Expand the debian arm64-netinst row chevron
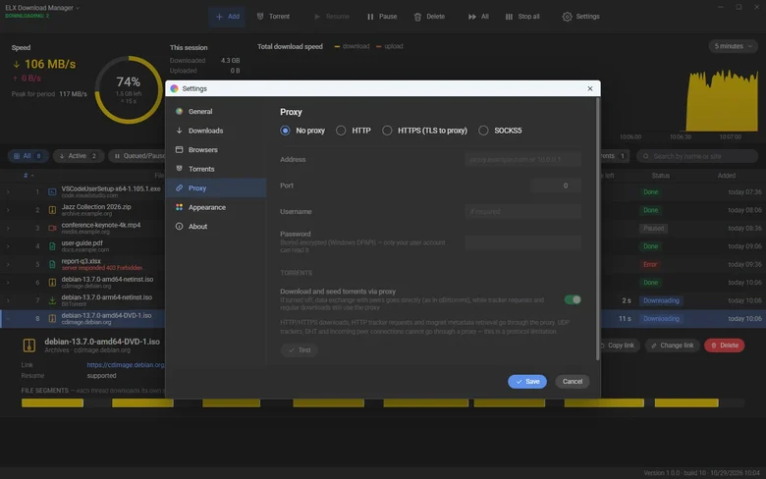This screenshot has height=479, width=766. [8, 300]
